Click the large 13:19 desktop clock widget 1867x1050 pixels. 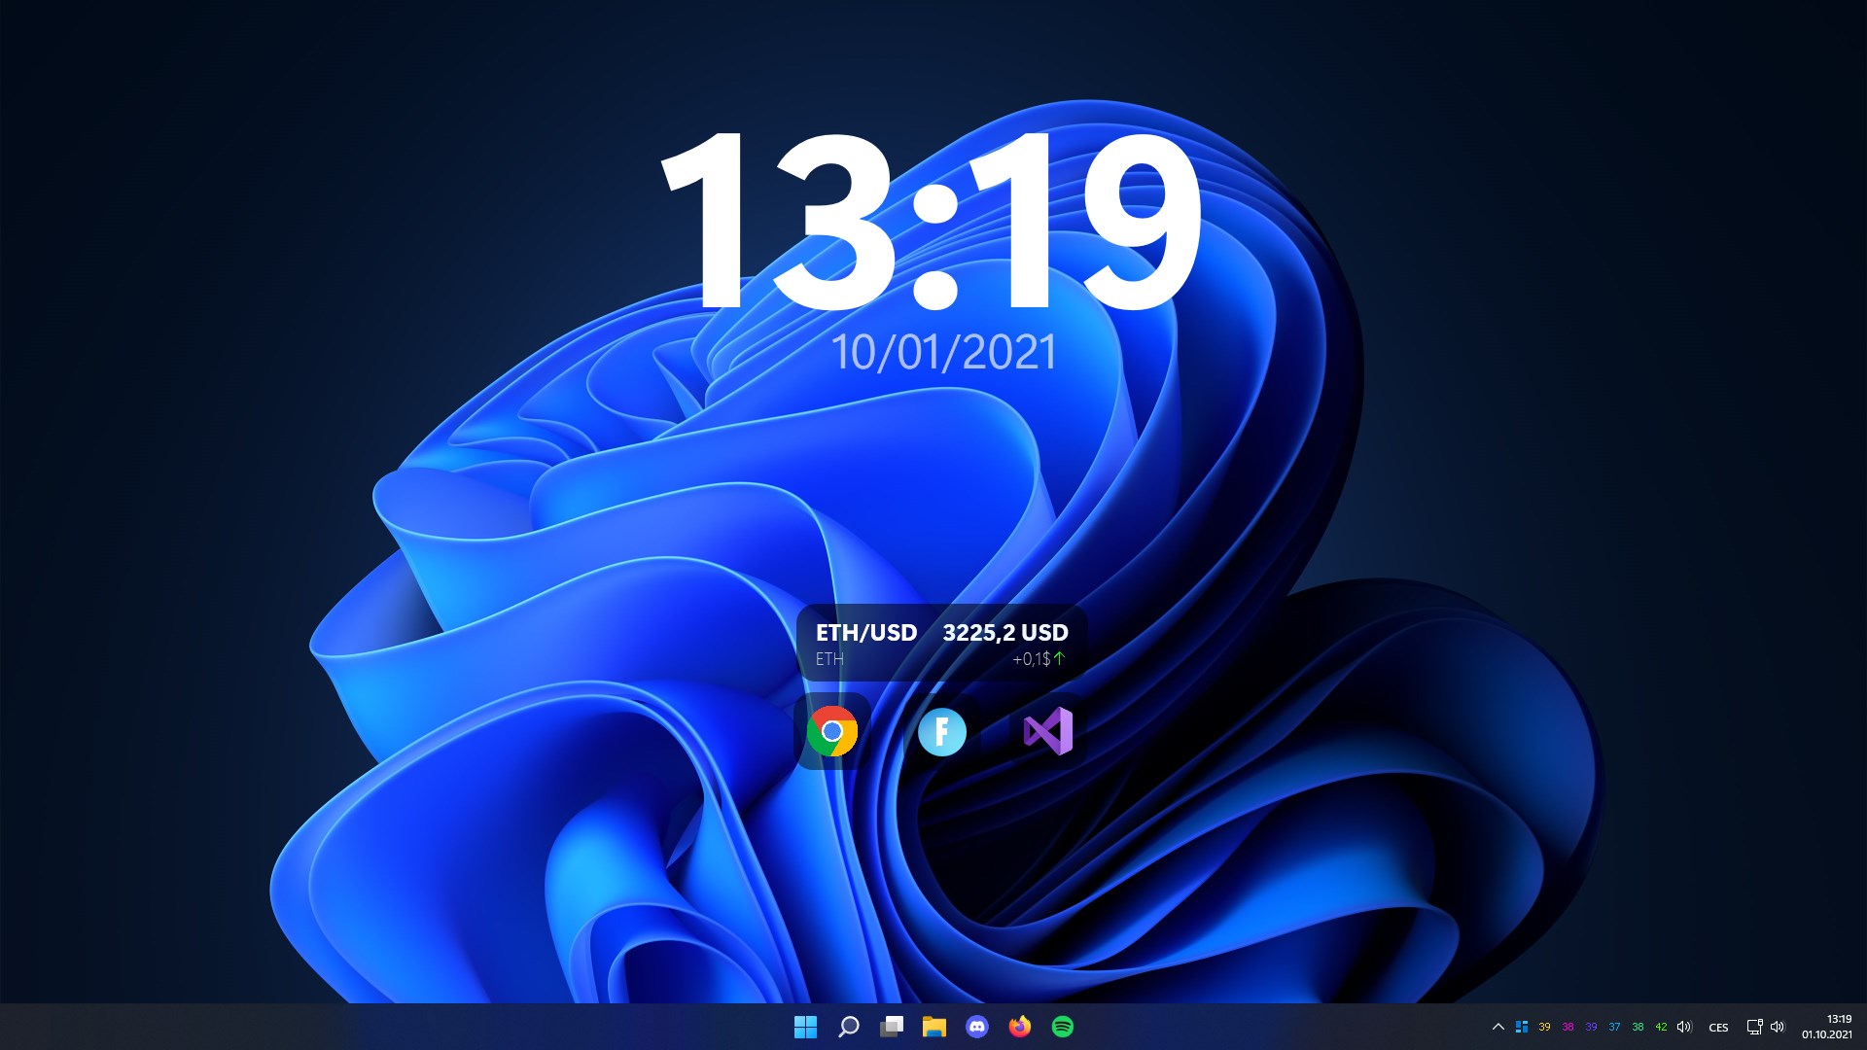pyautogui.click(x=932, y=224)
